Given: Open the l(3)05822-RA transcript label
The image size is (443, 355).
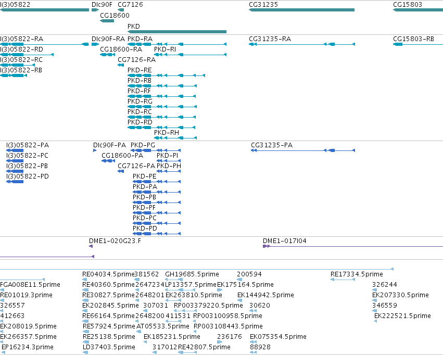Looking at the screenshot, I should (21, 39).
